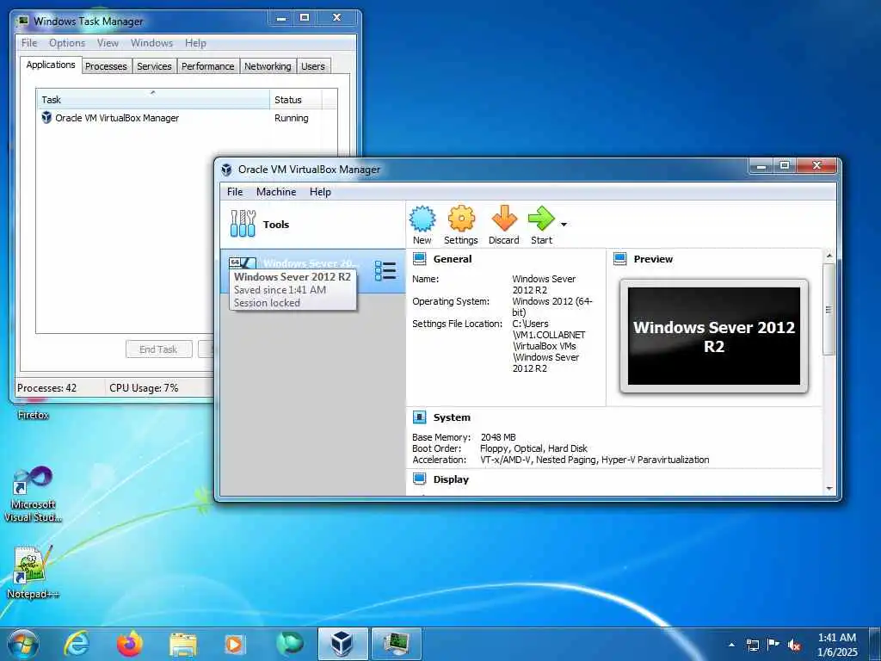
Task: Sort by the Status column header
Action: pos(296,100)
